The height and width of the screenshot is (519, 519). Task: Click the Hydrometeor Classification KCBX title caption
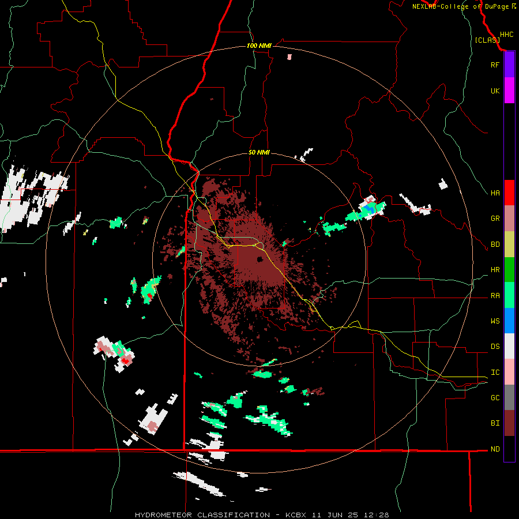(x=262, y=515)
